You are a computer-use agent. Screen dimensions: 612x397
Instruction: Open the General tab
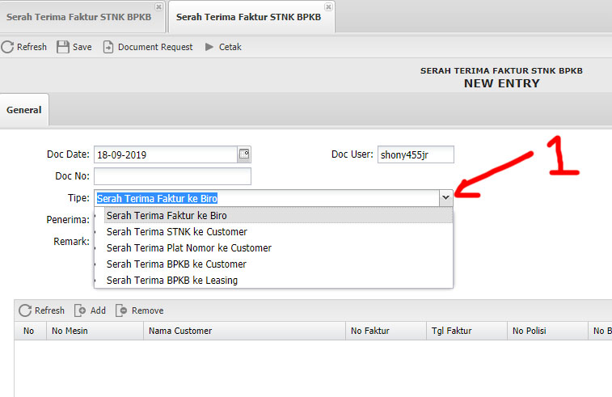pyautogui.click(x=24, y=110)
